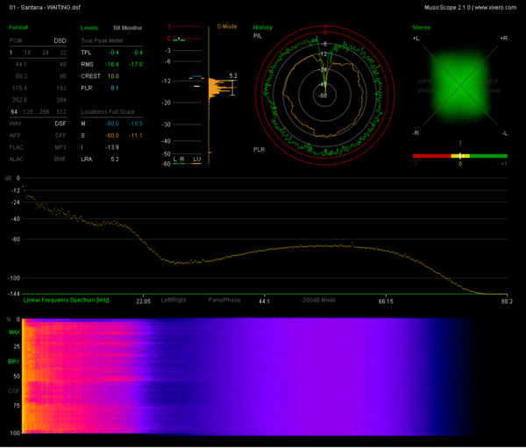
Task: Click the 44.1 frequency axis marker
Action: pyautogui.click(x=264, y=302)
